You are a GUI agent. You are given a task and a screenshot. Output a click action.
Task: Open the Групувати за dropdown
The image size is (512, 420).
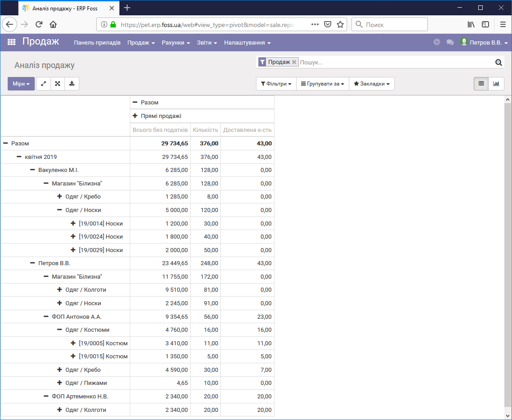tap(323, 84)
